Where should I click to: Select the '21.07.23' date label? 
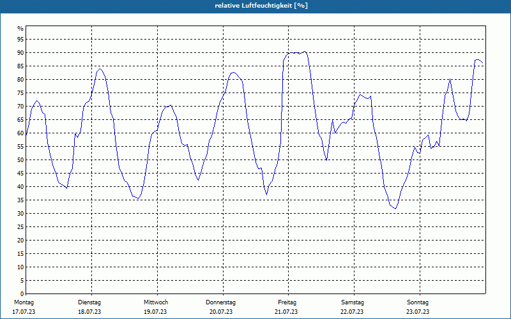[x=286, y=312]
